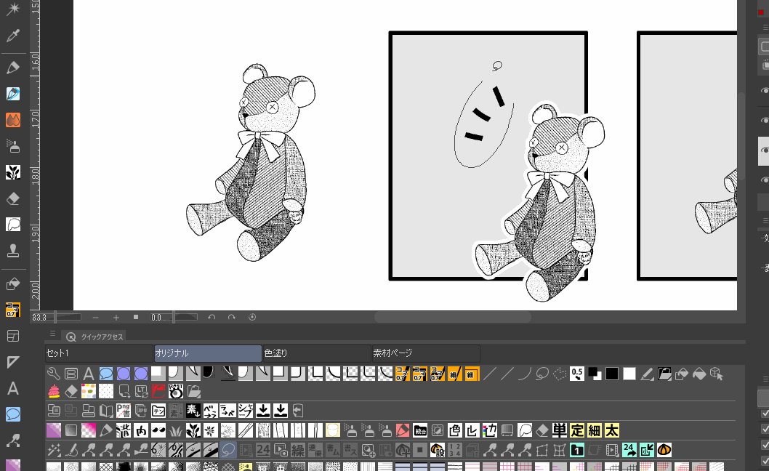Click the 単 kanji icon in Quick Access
The height and width of the screenshot is (471, 769).
tap(560, 431)
